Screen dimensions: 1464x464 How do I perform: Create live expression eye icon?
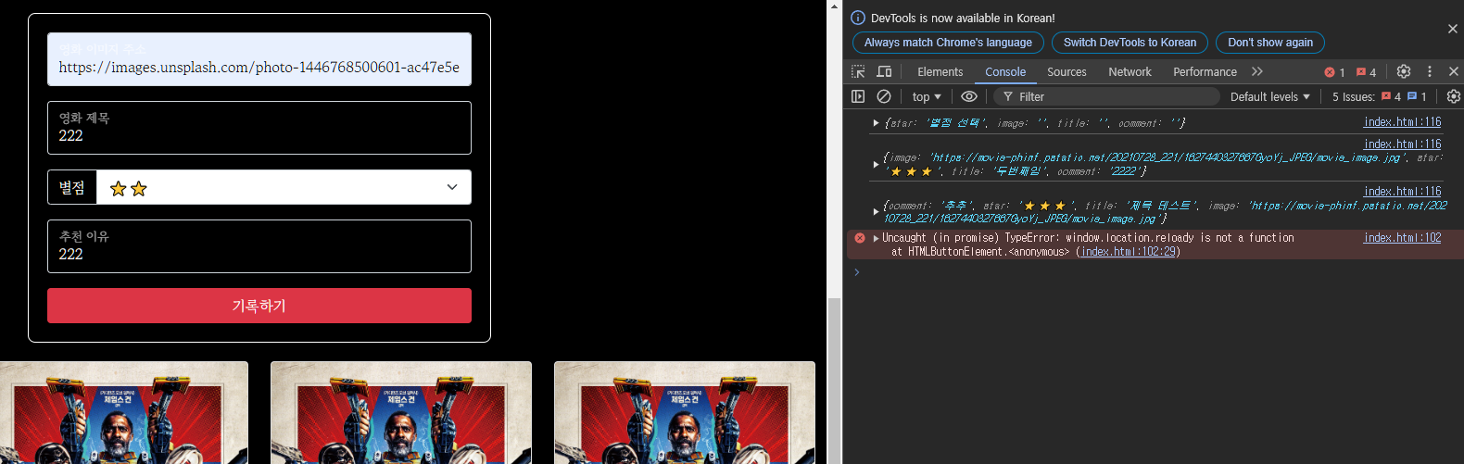coord(969,96)
